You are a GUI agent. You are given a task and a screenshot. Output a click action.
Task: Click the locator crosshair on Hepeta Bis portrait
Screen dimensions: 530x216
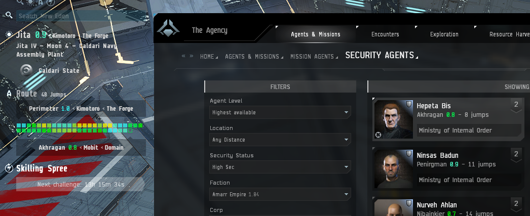click(x=378, y=135)
